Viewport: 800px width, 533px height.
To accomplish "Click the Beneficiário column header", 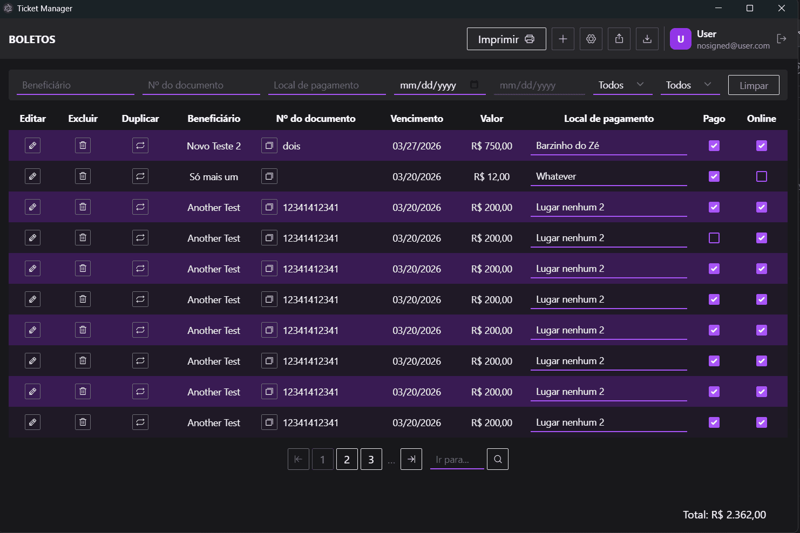I will pyautogui.click(x=214, y=119).
